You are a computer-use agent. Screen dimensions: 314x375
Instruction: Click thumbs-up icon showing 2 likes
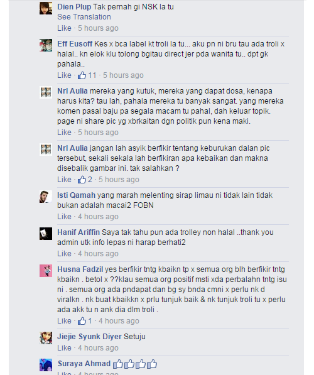[x=82, y=180]
